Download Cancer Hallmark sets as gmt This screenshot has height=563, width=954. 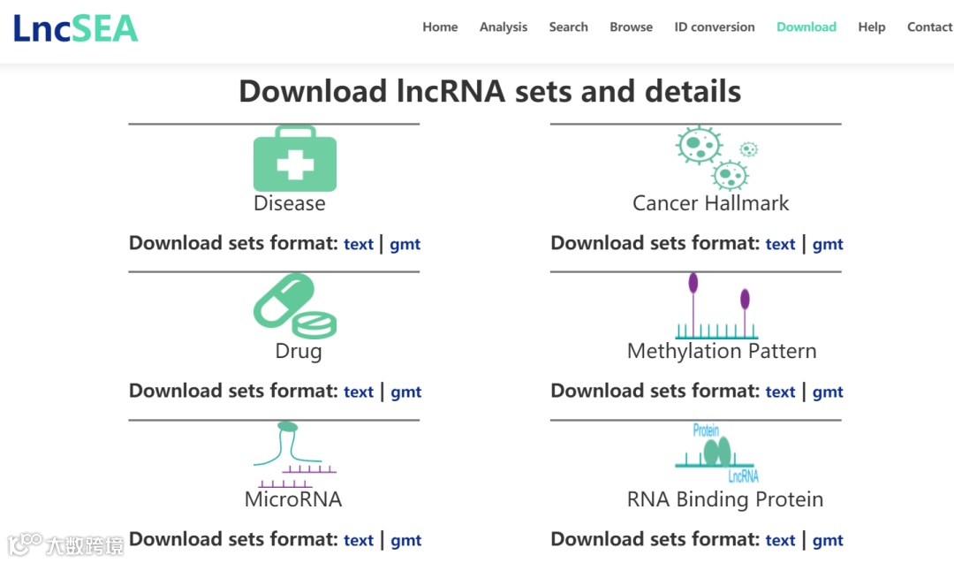click(828, 245)
